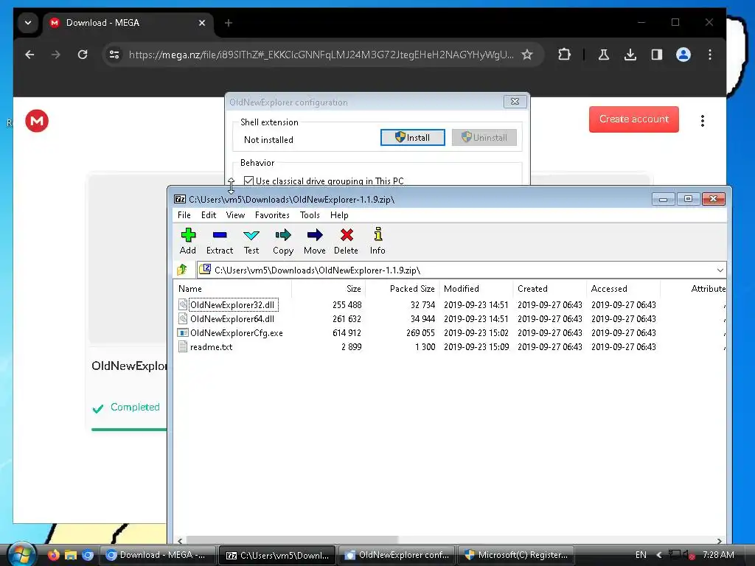This screenshot has height=566, width=755.
Task: Toggle Chrome side panel icon
Action: click(657, 55)
